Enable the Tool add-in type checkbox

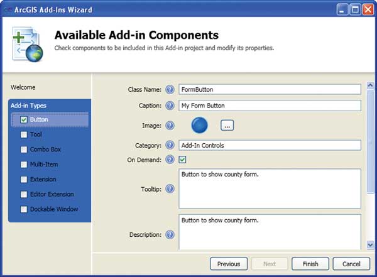24,134
